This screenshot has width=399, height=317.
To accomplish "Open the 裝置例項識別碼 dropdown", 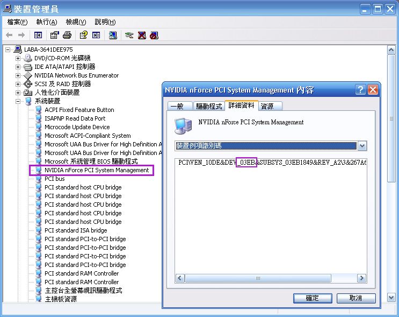I will [x=362, y=146].
